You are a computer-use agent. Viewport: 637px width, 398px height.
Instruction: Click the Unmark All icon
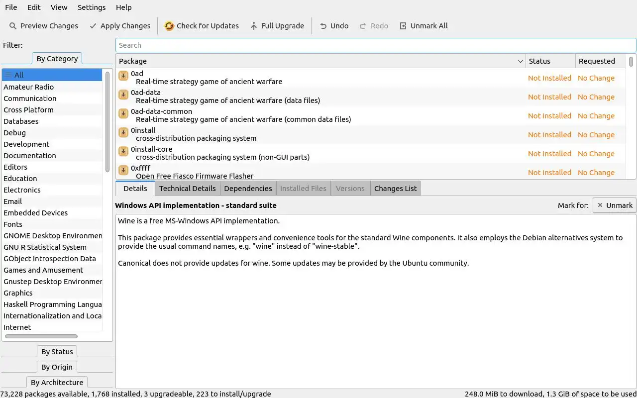pyautogui.click(x=403, y=26)
